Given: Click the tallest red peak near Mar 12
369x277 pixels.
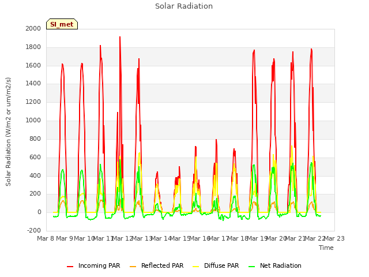Looking at the screenshot, I should pos(120,37).
